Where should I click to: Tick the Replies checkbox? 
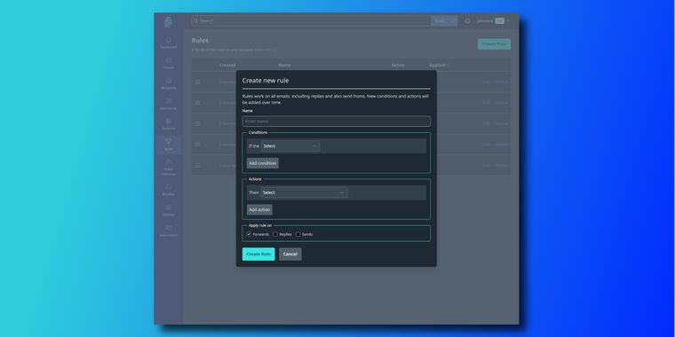(275, 234)
